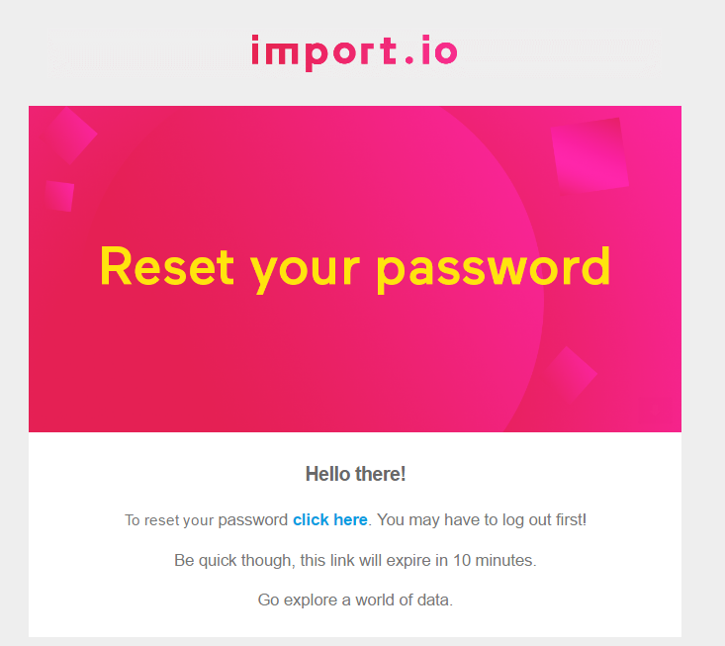Click "Go explore a world of data." text
The image size is (725, 646).
(355, 600)
